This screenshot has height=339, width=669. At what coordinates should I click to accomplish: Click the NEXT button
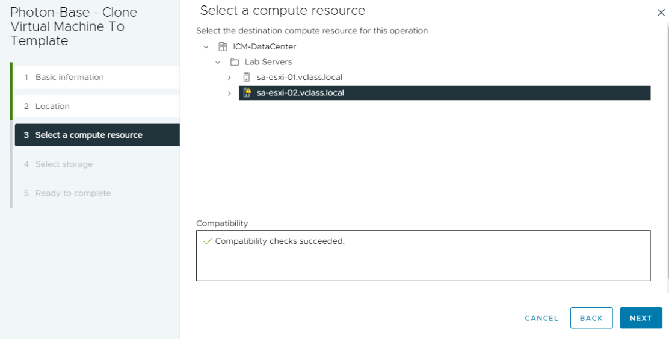click(641, 318)
